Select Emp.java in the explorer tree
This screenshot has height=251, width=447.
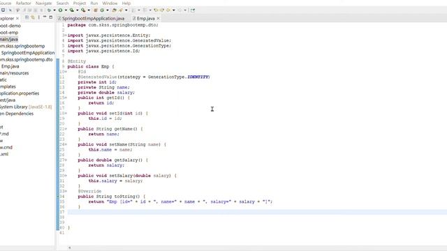click(10, 66)
